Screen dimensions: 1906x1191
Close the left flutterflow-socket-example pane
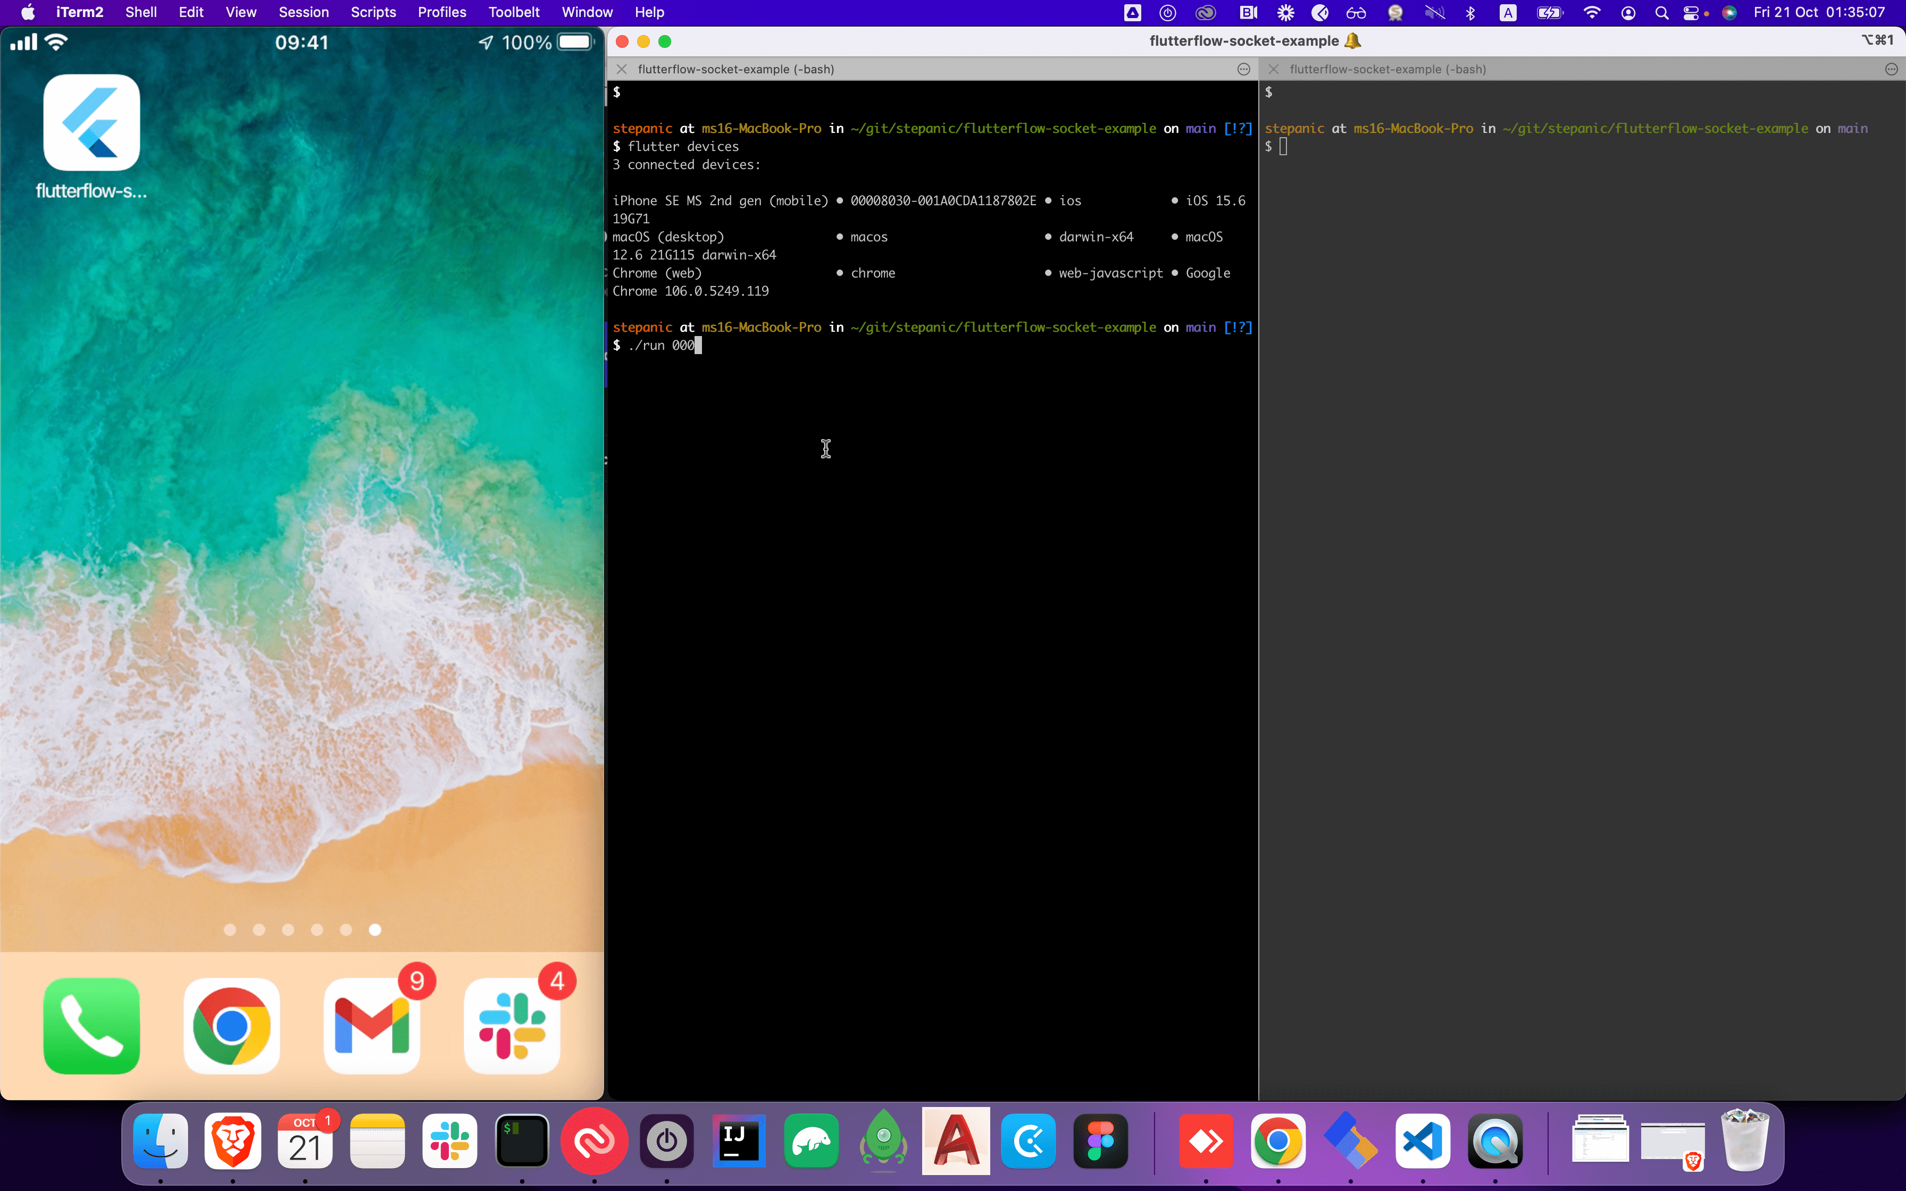pos(622,69)
